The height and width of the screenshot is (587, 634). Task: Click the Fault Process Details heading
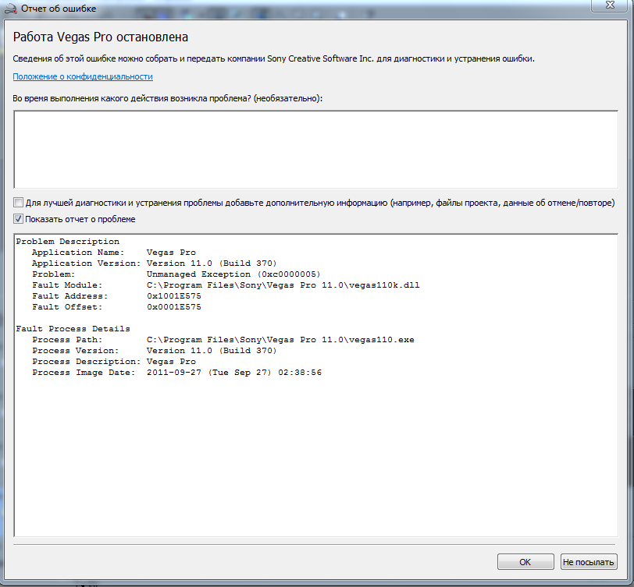pos(73,329)
